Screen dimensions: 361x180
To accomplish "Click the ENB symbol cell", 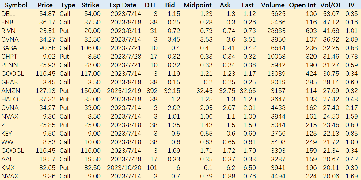I will click(7, 22).
